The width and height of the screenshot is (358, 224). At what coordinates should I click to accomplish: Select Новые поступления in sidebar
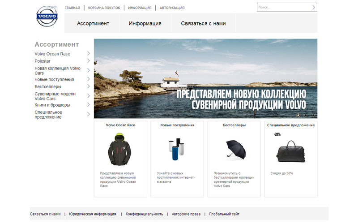54,80
